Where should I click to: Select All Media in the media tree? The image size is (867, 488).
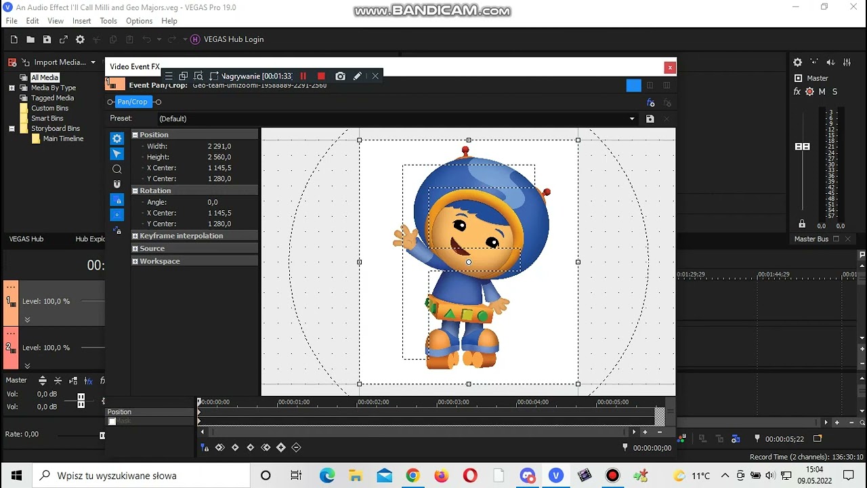point(45,77)
